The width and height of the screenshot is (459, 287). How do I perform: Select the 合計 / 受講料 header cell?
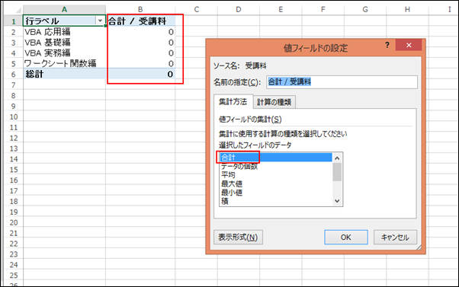click(x=140, y=21)
